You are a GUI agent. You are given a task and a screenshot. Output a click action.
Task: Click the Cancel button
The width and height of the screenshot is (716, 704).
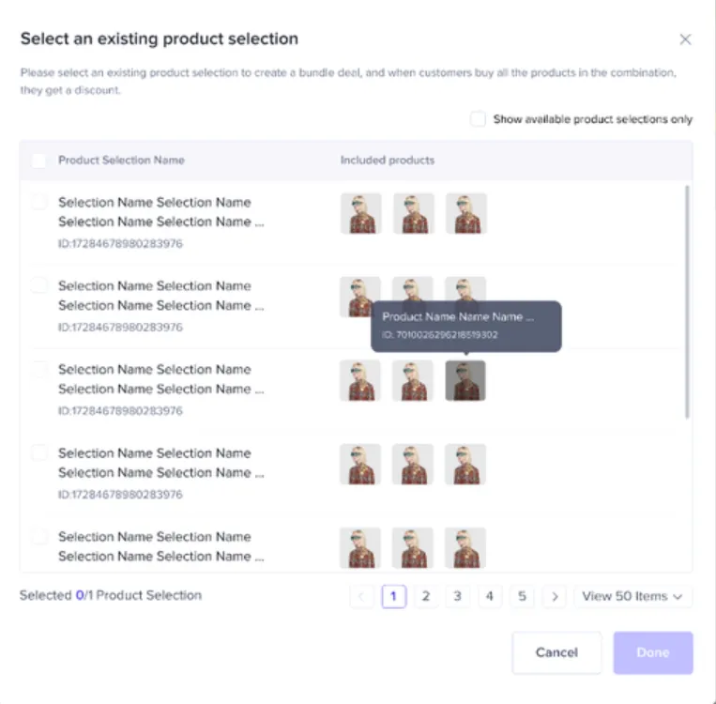[x=556, y=652]
